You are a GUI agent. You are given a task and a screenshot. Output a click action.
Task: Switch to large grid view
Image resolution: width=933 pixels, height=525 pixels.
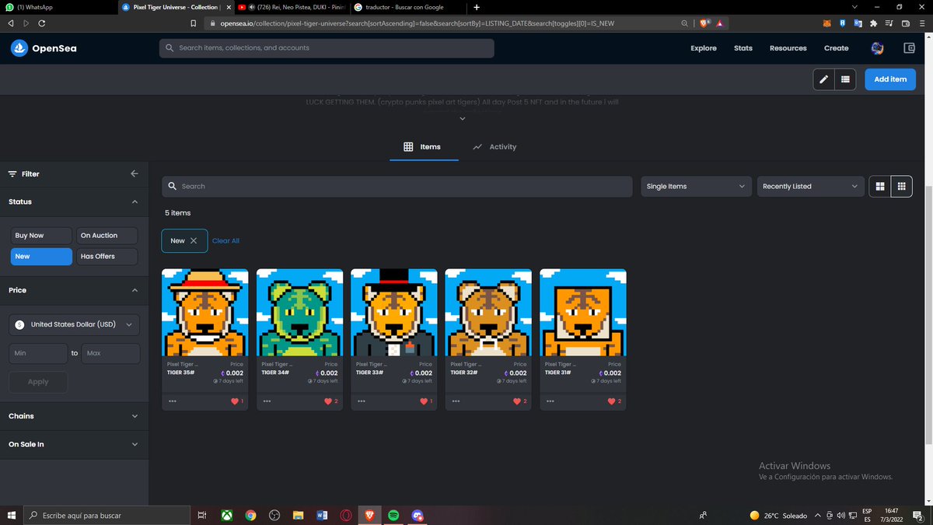pyautogui.click(x=880, y=186)
